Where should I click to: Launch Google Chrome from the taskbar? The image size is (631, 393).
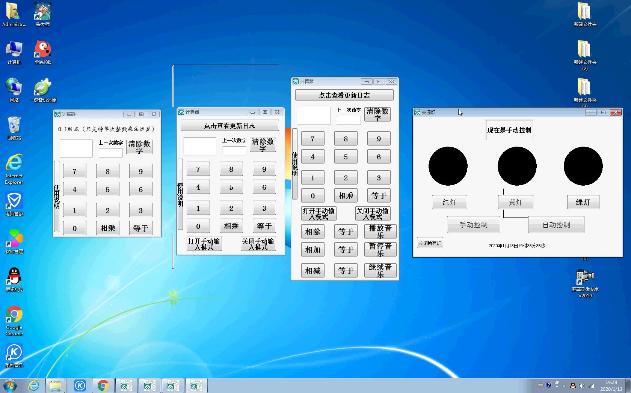[x=103, y=385]
